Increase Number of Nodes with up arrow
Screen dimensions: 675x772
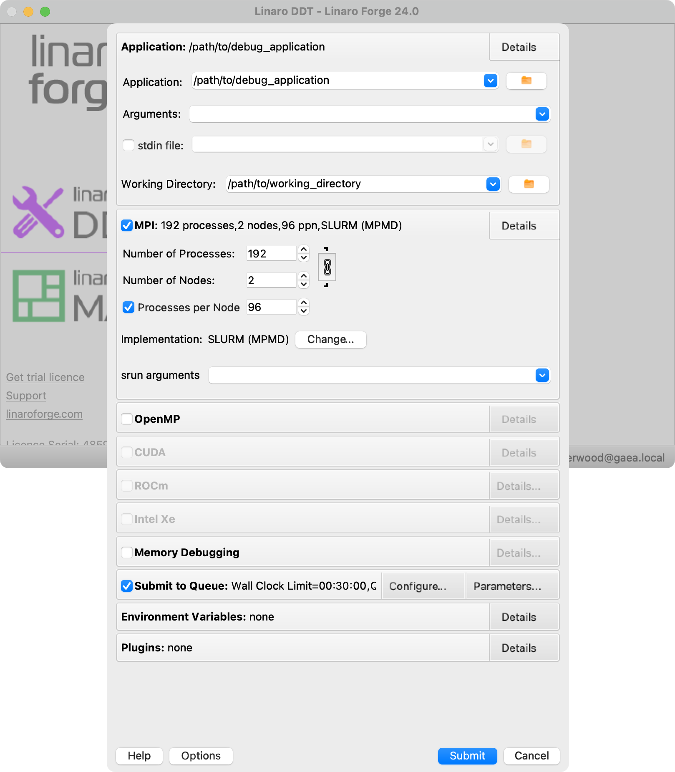[x=304, y=276]
